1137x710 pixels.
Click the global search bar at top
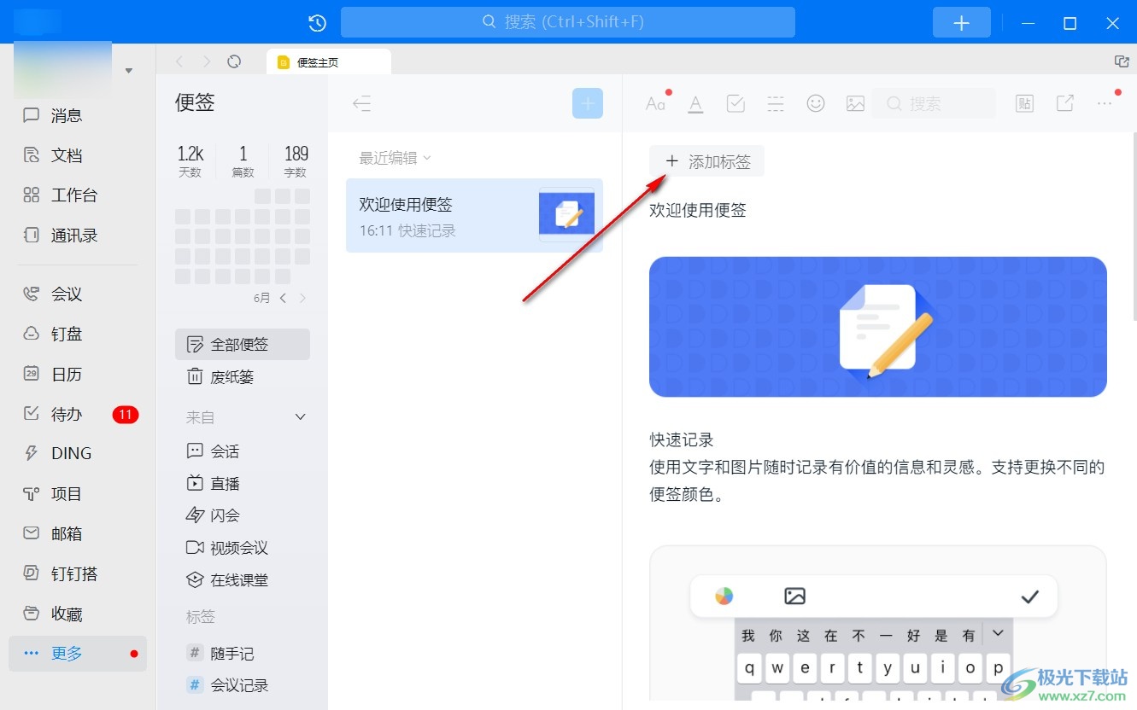pyautogui.click(x=567, y=22)
